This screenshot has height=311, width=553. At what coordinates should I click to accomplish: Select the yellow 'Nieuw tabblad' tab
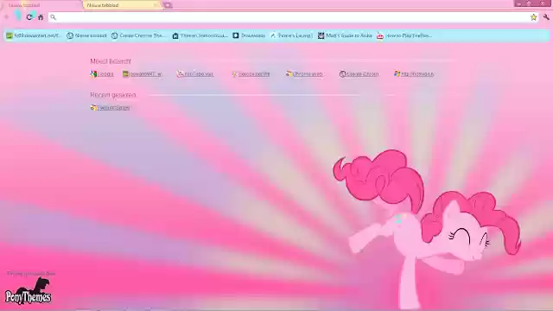(122, 5)
